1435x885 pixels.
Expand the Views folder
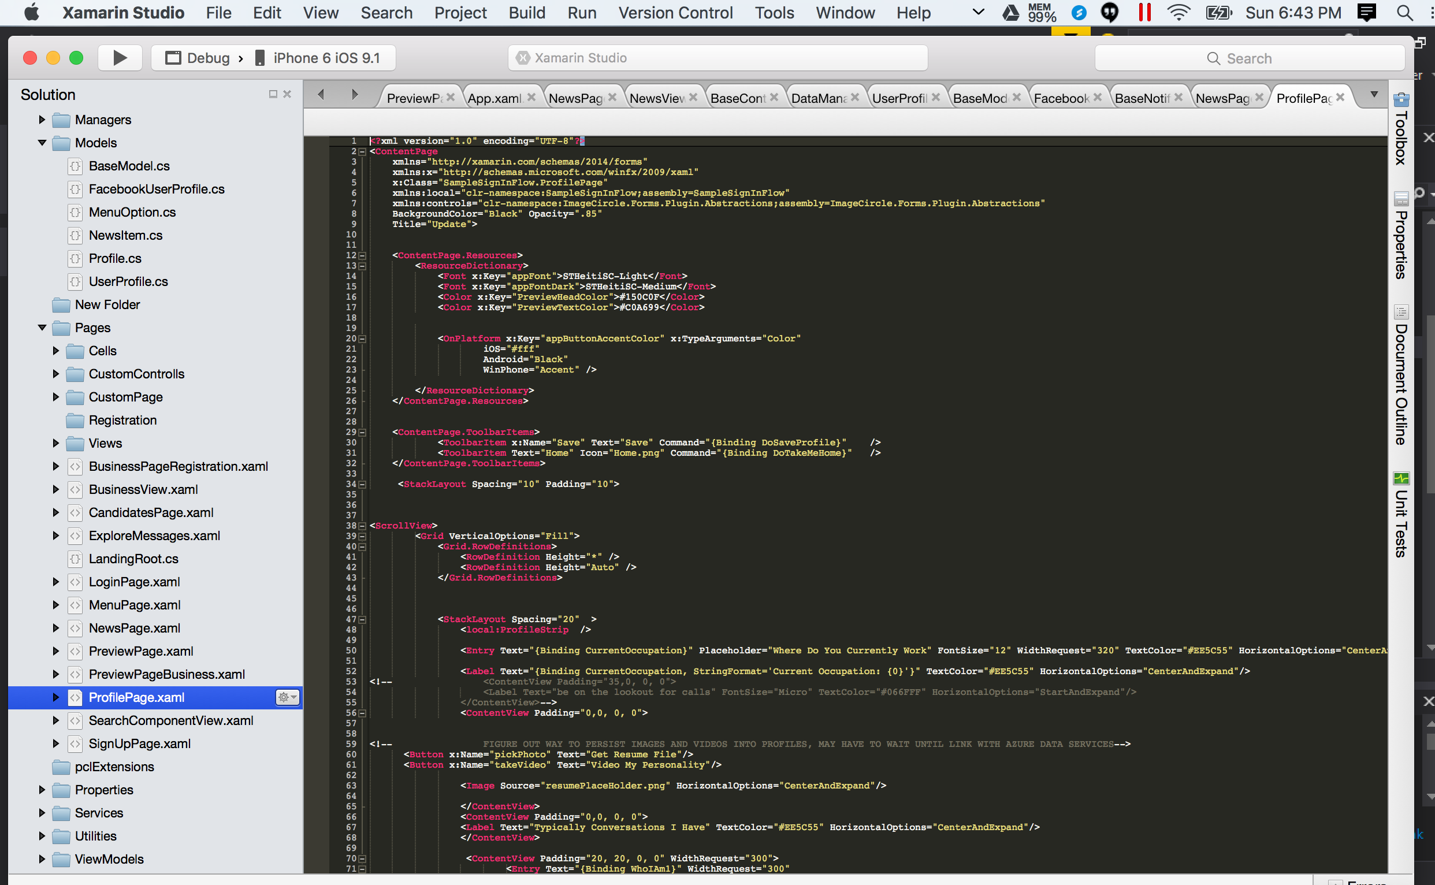(x=55, y=443)
